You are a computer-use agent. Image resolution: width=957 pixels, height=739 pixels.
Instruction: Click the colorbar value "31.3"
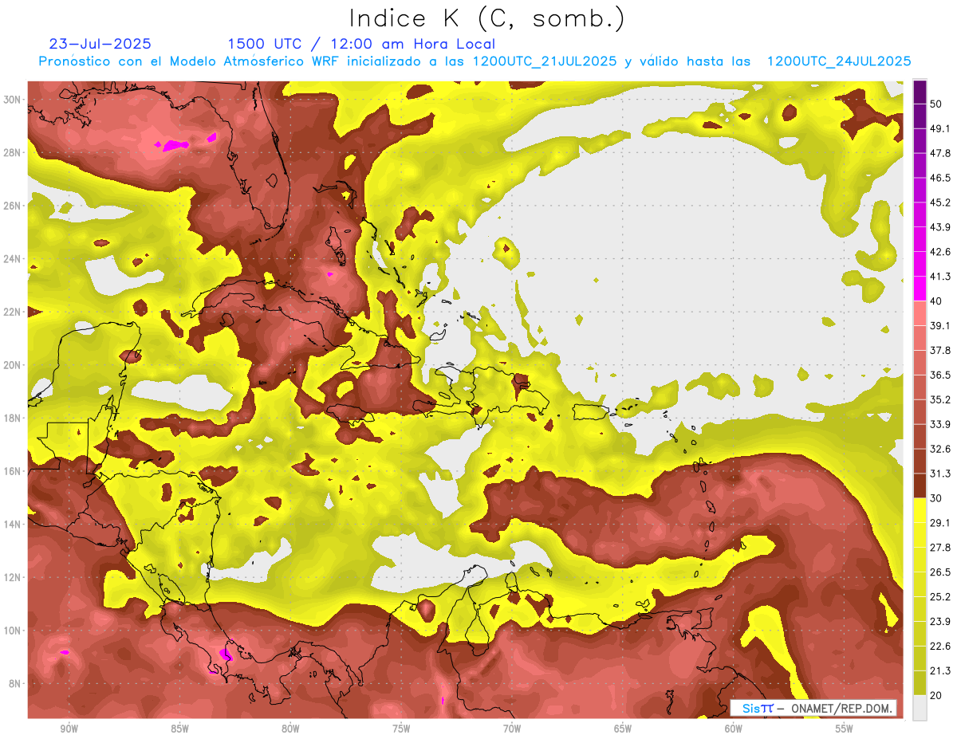(940, 474)
